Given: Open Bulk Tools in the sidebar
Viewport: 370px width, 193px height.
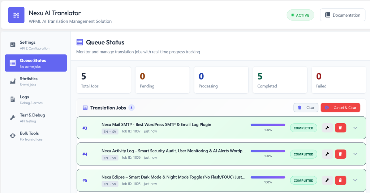Looking at the screenshot, I should point(36,136).
